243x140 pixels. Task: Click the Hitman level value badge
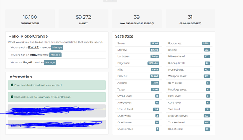pyautogui.click(x=207, y=57)
